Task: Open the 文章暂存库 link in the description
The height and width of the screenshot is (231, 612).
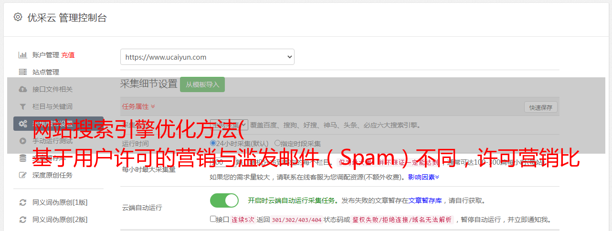Action: coord(425,200)
